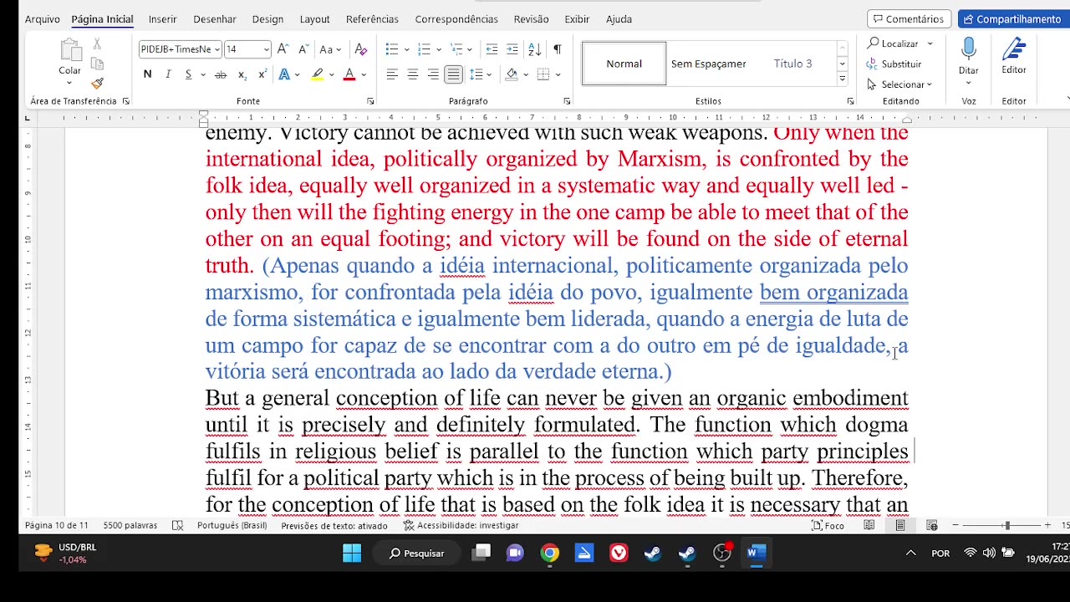Toggle underline with the S button

pos(188,74)
